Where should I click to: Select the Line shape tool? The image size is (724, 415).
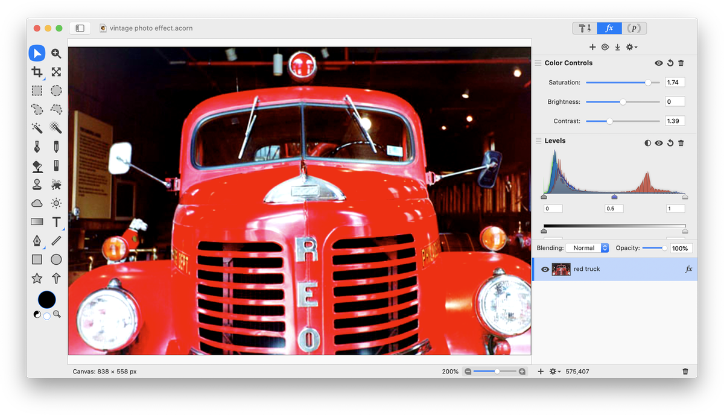pos(56,241)
